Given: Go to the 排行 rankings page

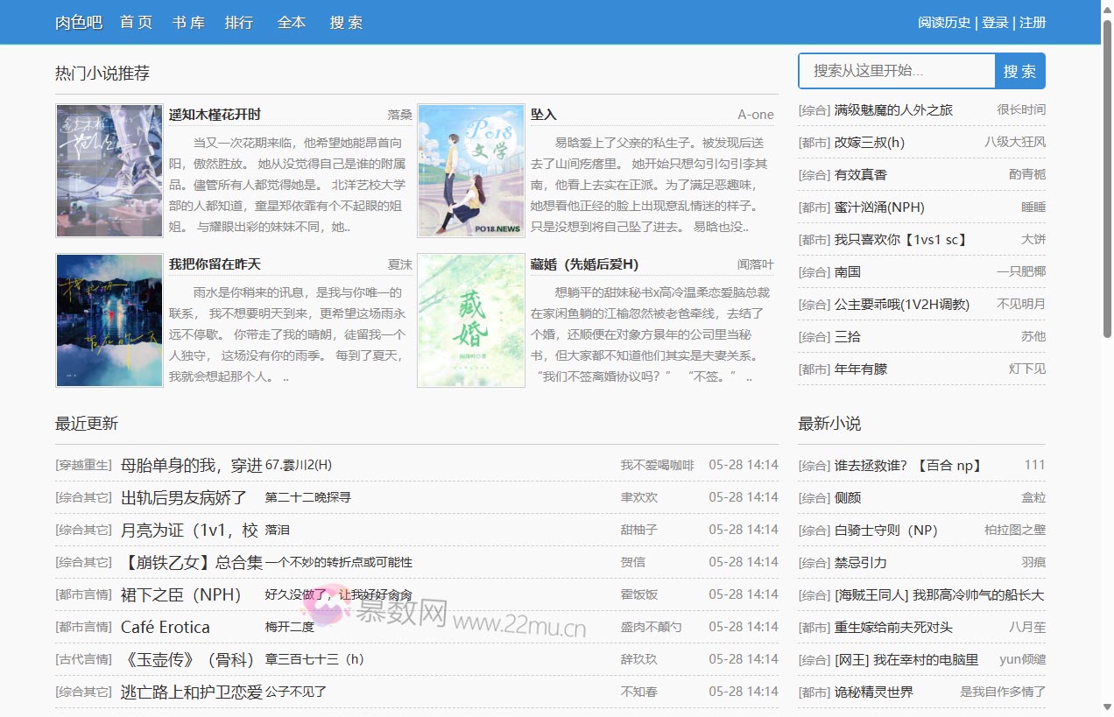Looking at the screenshot, I should [239, 23].
